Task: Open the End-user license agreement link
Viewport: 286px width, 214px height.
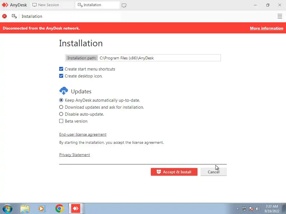Action: coord(83,134)
